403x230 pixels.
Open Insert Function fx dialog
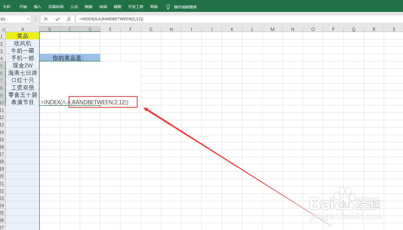click(x=69, y=19)
